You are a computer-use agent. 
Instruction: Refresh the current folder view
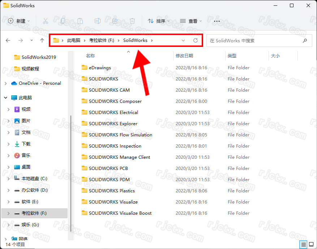[196, 40]
